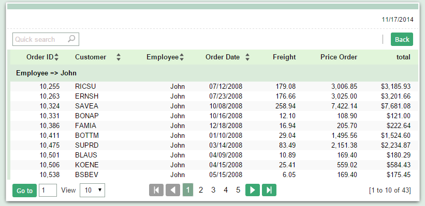Click the total column header
Viewport: 425px width, 206px height.
click(x=403, y=57)
